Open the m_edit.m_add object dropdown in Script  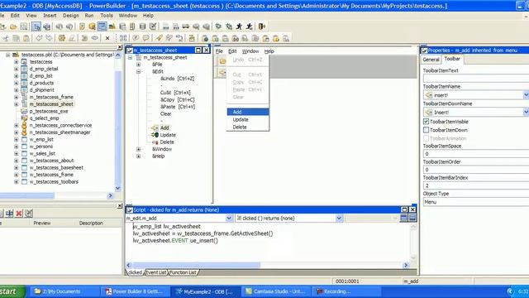[x=229, y=219]
